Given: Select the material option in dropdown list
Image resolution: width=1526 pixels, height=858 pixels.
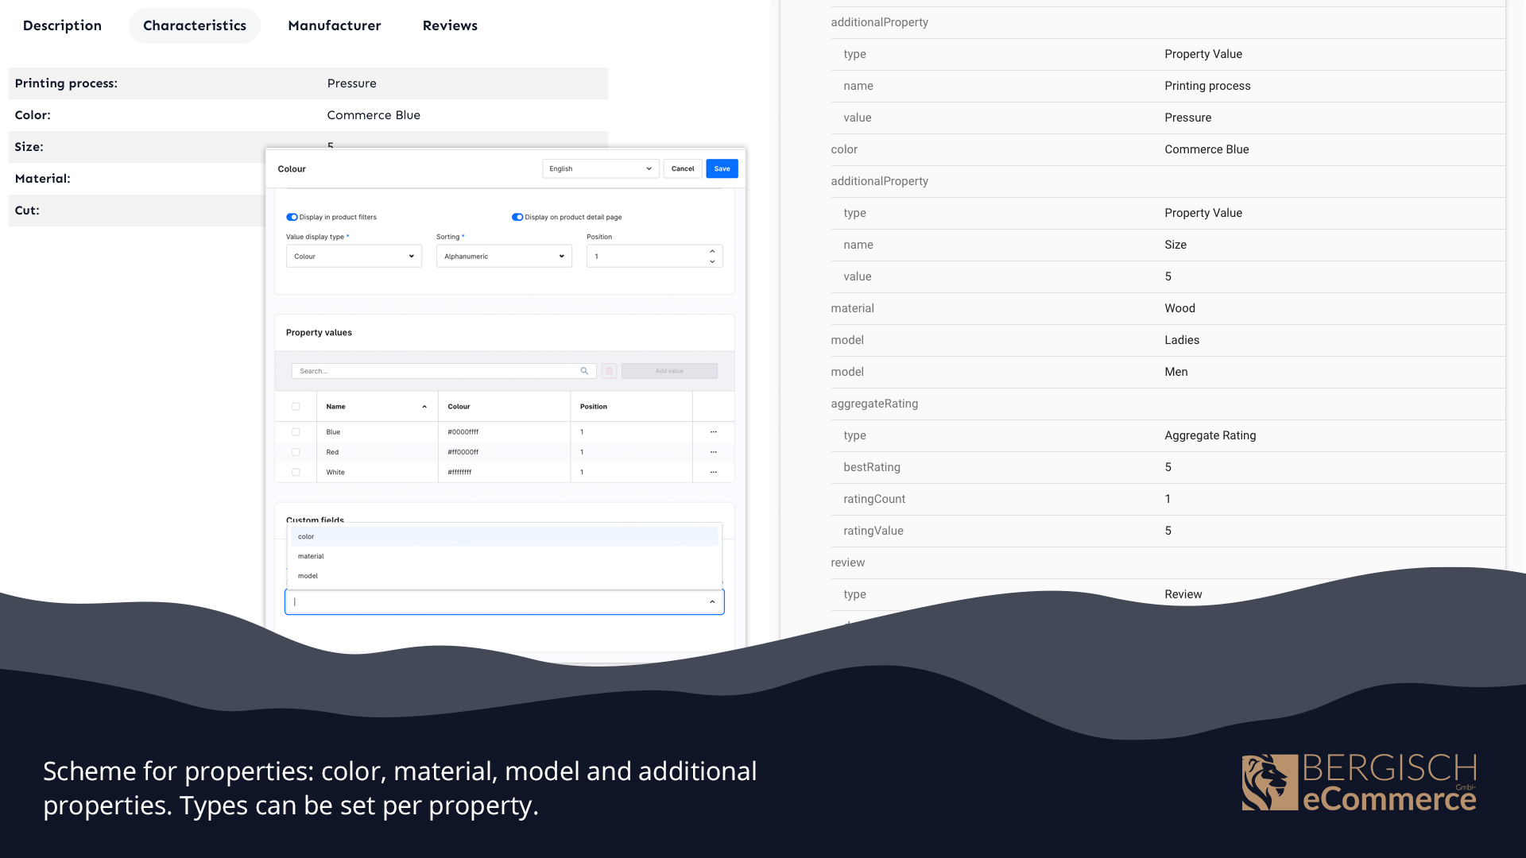Looking at the screenshot, I should (311, 556).
